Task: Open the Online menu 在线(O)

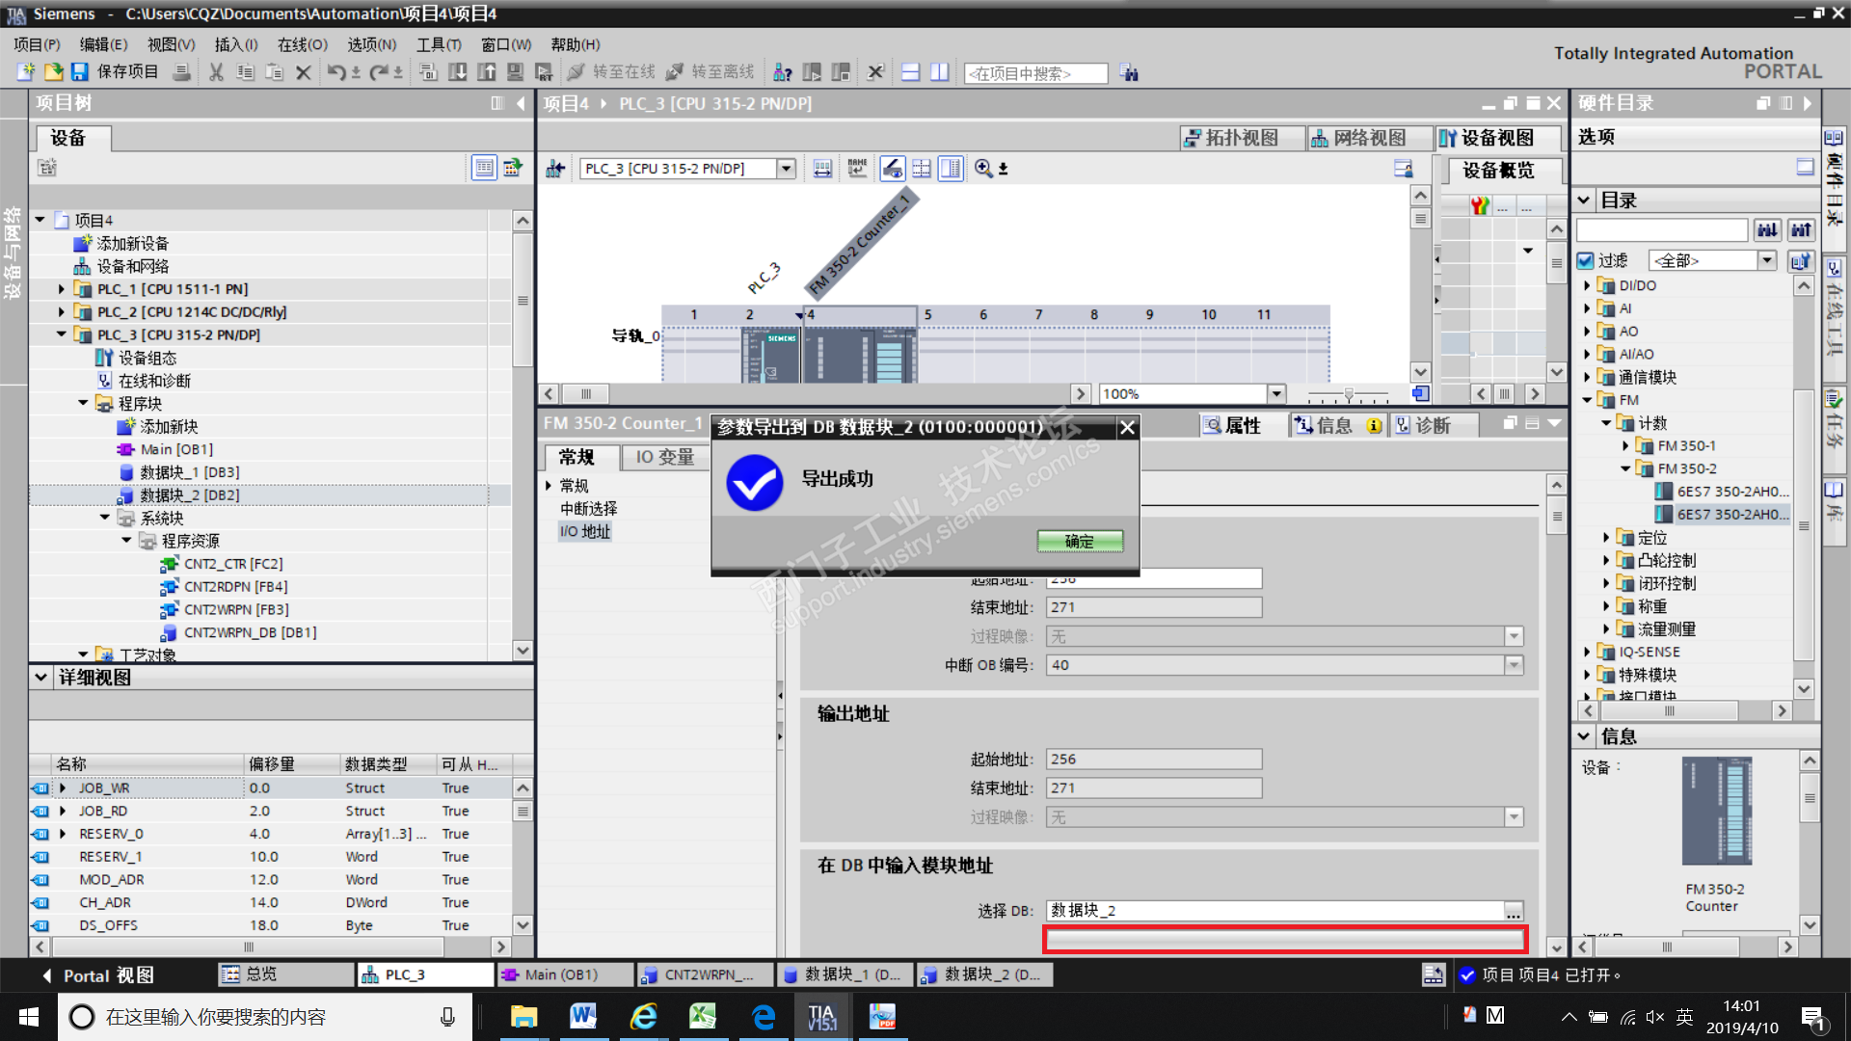Action: pyautogui.click(x=302, y=44)
